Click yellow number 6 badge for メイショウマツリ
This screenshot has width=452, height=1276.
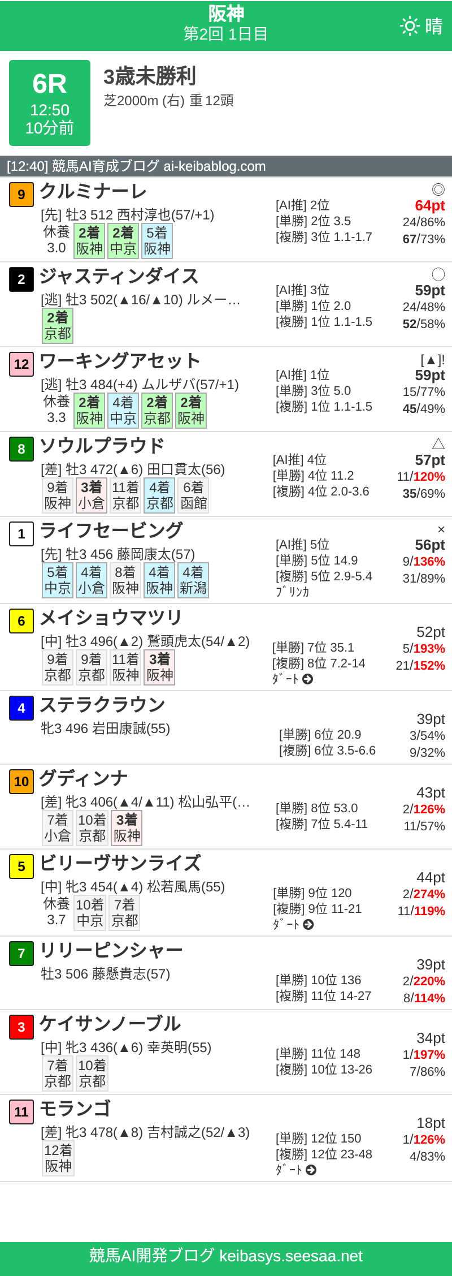21,620
